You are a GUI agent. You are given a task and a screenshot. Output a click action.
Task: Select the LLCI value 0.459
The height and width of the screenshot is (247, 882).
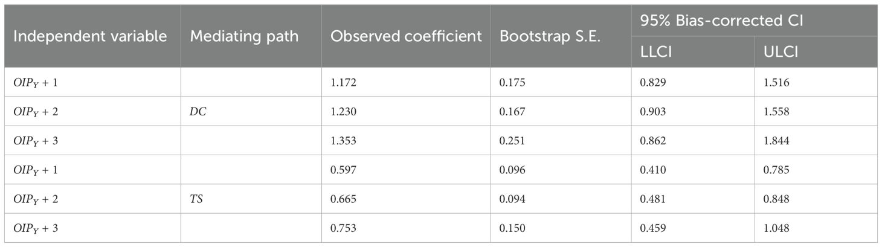coord(654,228)
